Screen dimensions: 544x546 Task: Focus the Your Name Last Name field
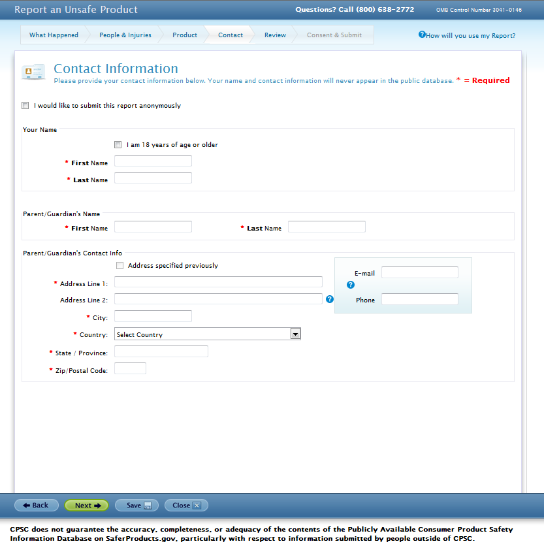pos(153,178)
